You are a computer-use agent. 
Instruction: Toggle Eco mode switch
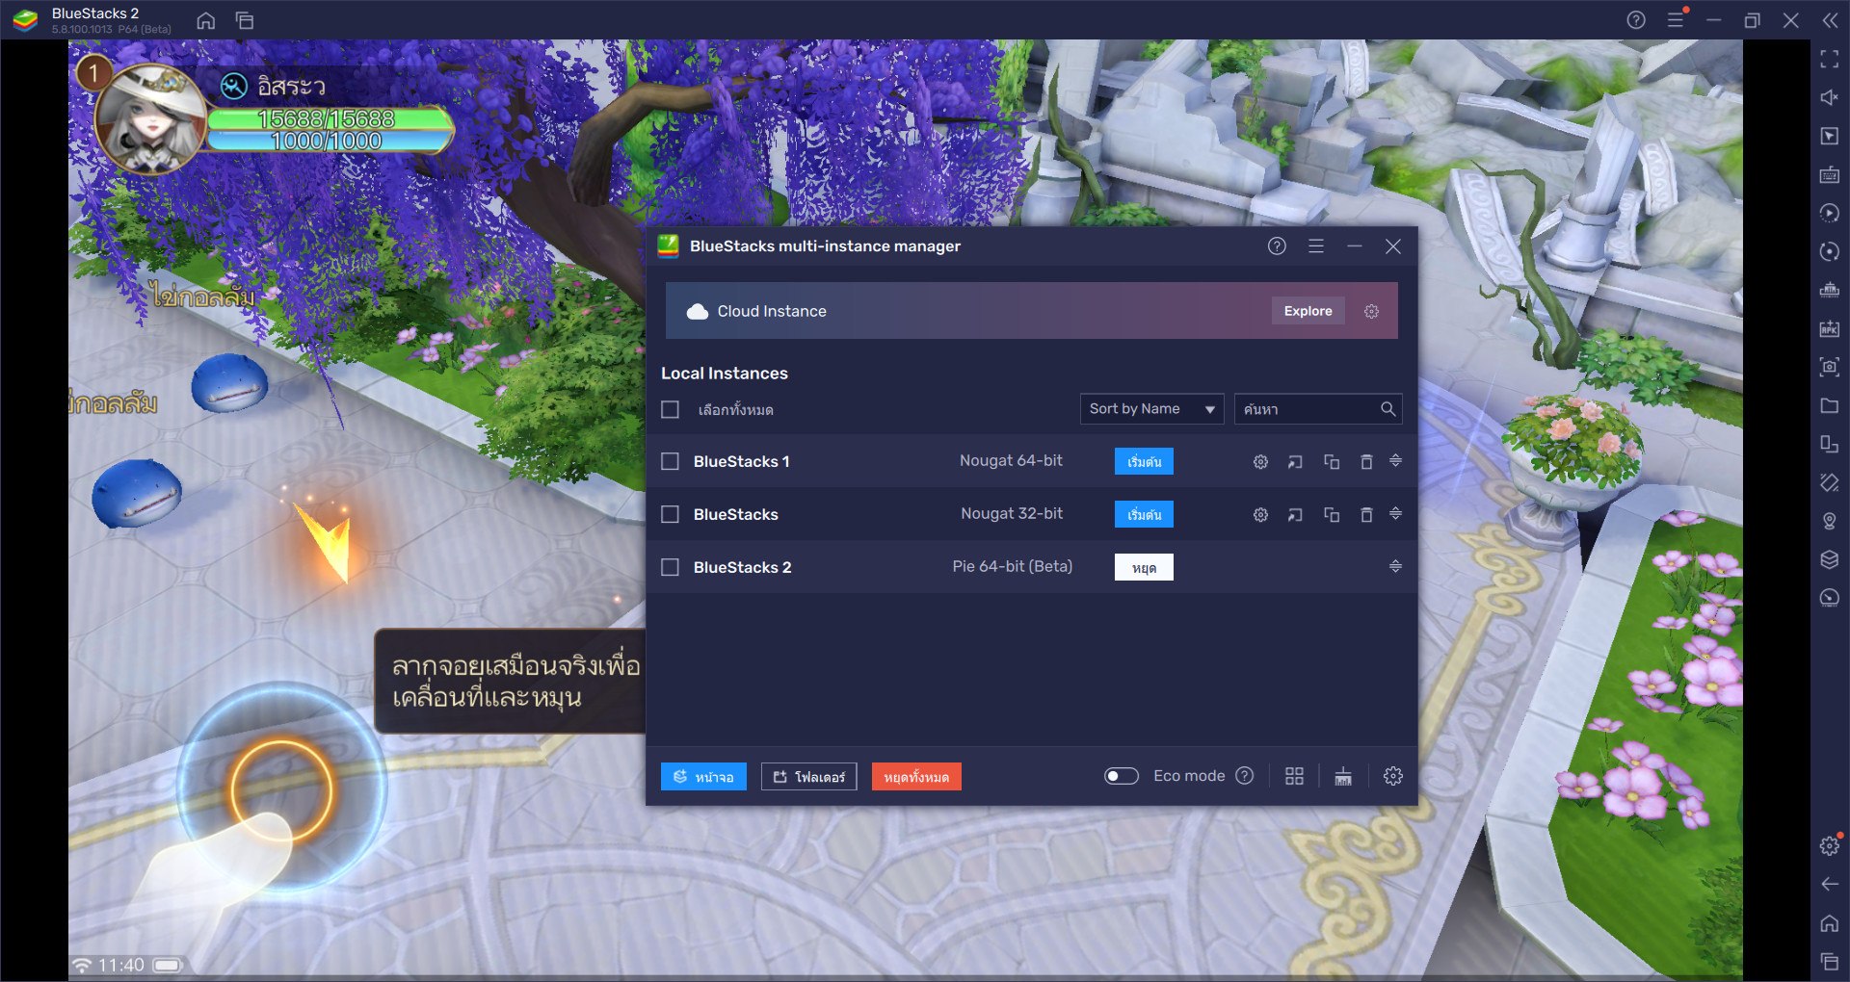click(x=1121, y=776)
